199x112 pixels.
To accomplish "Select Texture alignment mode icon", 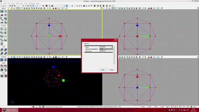I will click(x=6, y=15).
